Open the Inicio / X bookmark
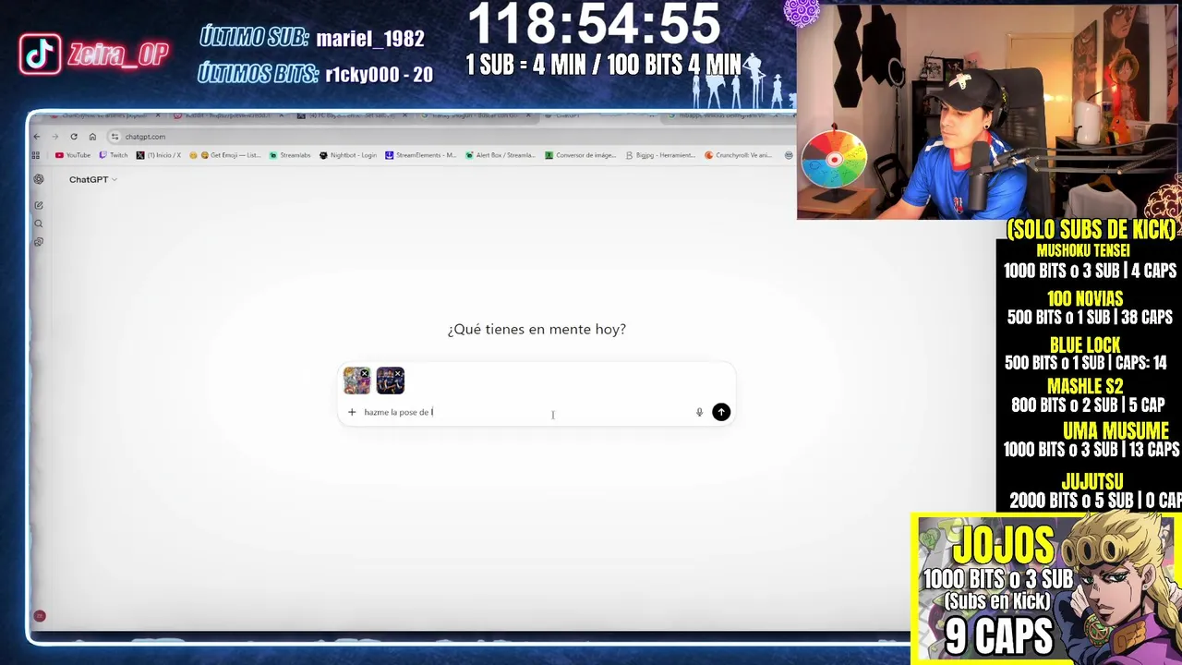Screen dimensions: 1182x665 pyautogui.click(x=159, y=155)
